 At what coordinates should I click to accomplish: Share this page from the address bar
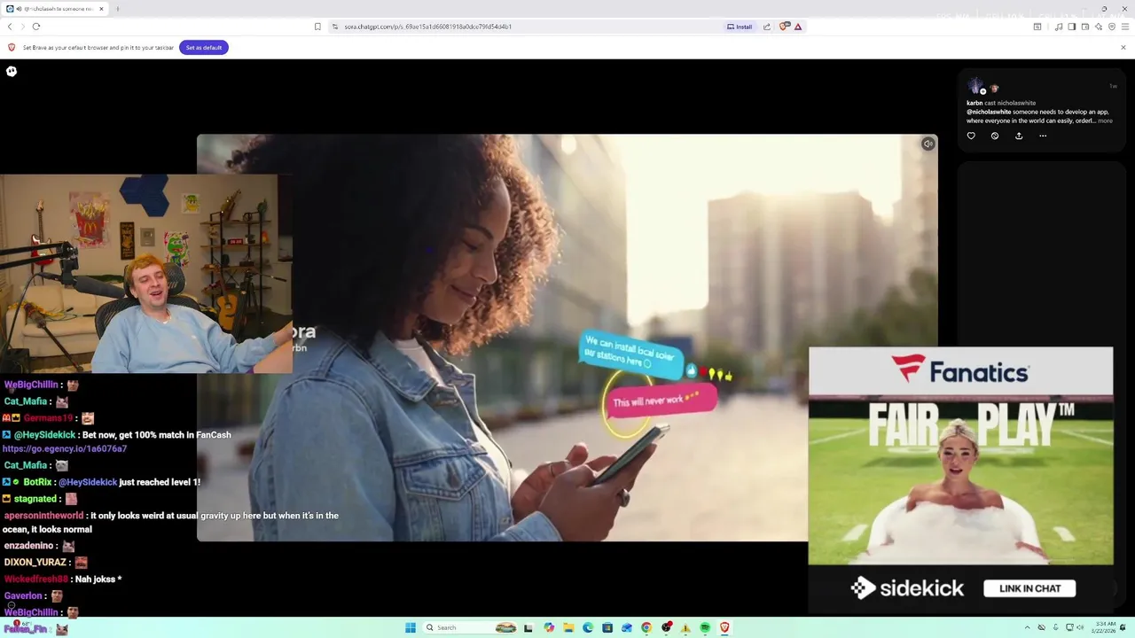[767, 27]
